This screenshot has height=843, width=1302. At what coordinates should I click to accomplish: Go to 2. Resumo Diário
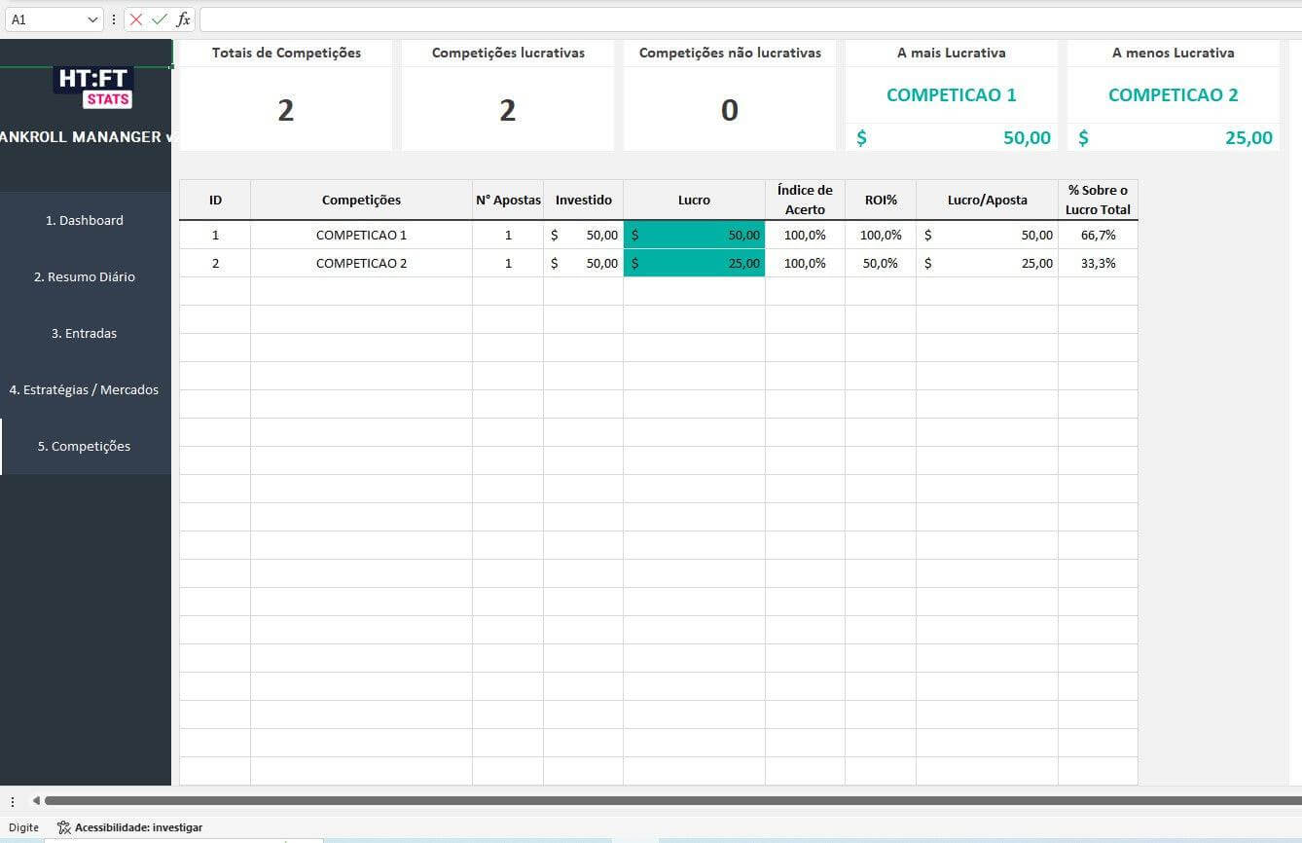click(x=85, y=277)
